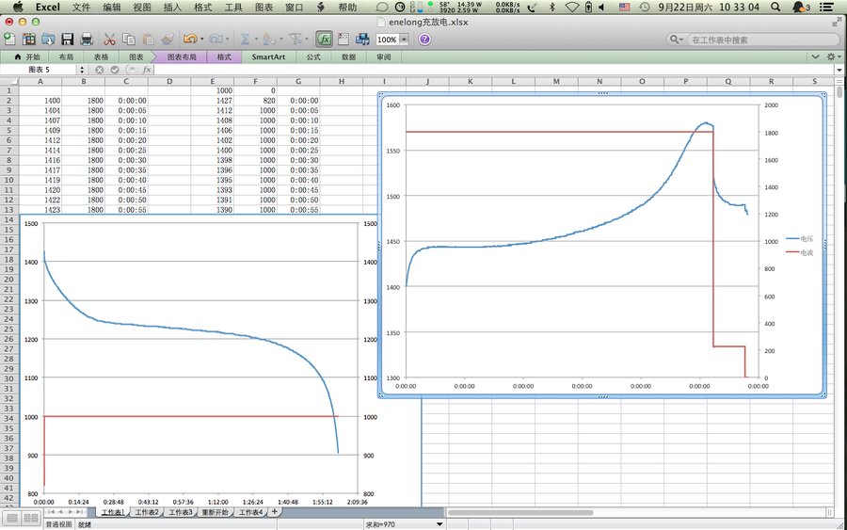847x530 pixels.
Task: Click the Print icon in toolbar
Action: (87, 40)
